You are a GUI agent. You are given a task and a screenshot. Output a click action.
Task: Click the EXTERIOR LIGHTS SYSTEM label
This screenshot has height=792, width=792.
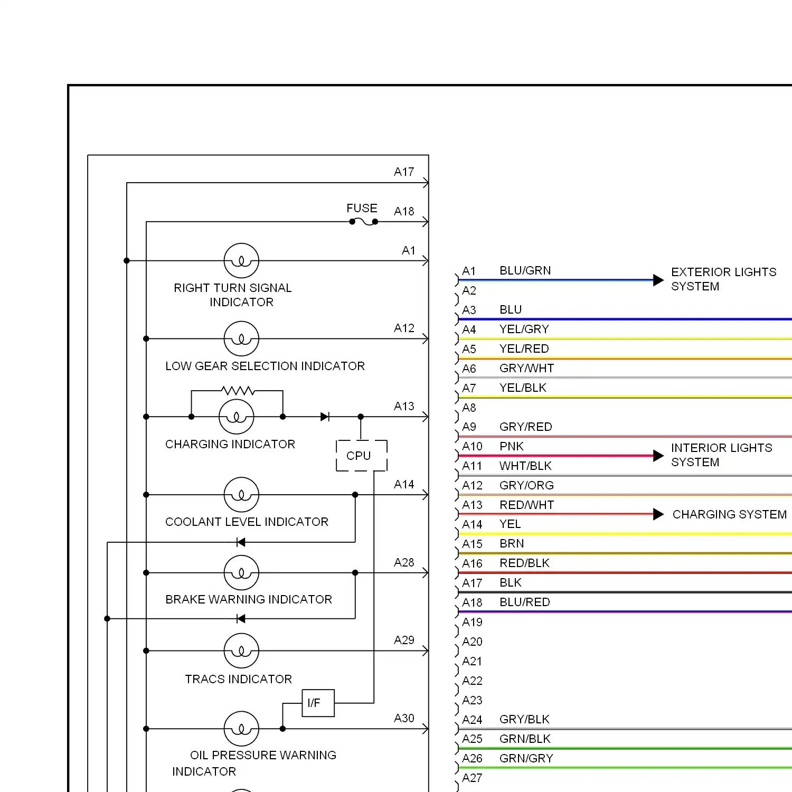tap(724, 279)
